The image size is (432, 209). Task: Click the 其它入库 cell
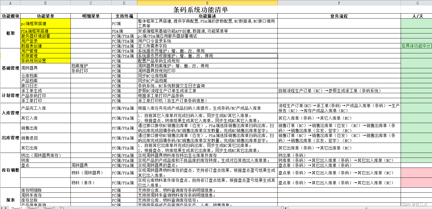46,118
